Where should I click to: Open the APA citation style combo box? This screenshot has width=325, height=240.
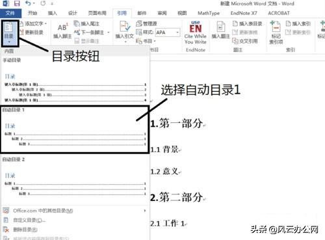coord(168,33)
